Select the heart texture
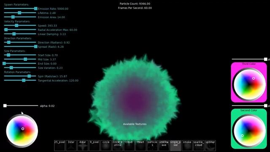 [x=141, y=146]
